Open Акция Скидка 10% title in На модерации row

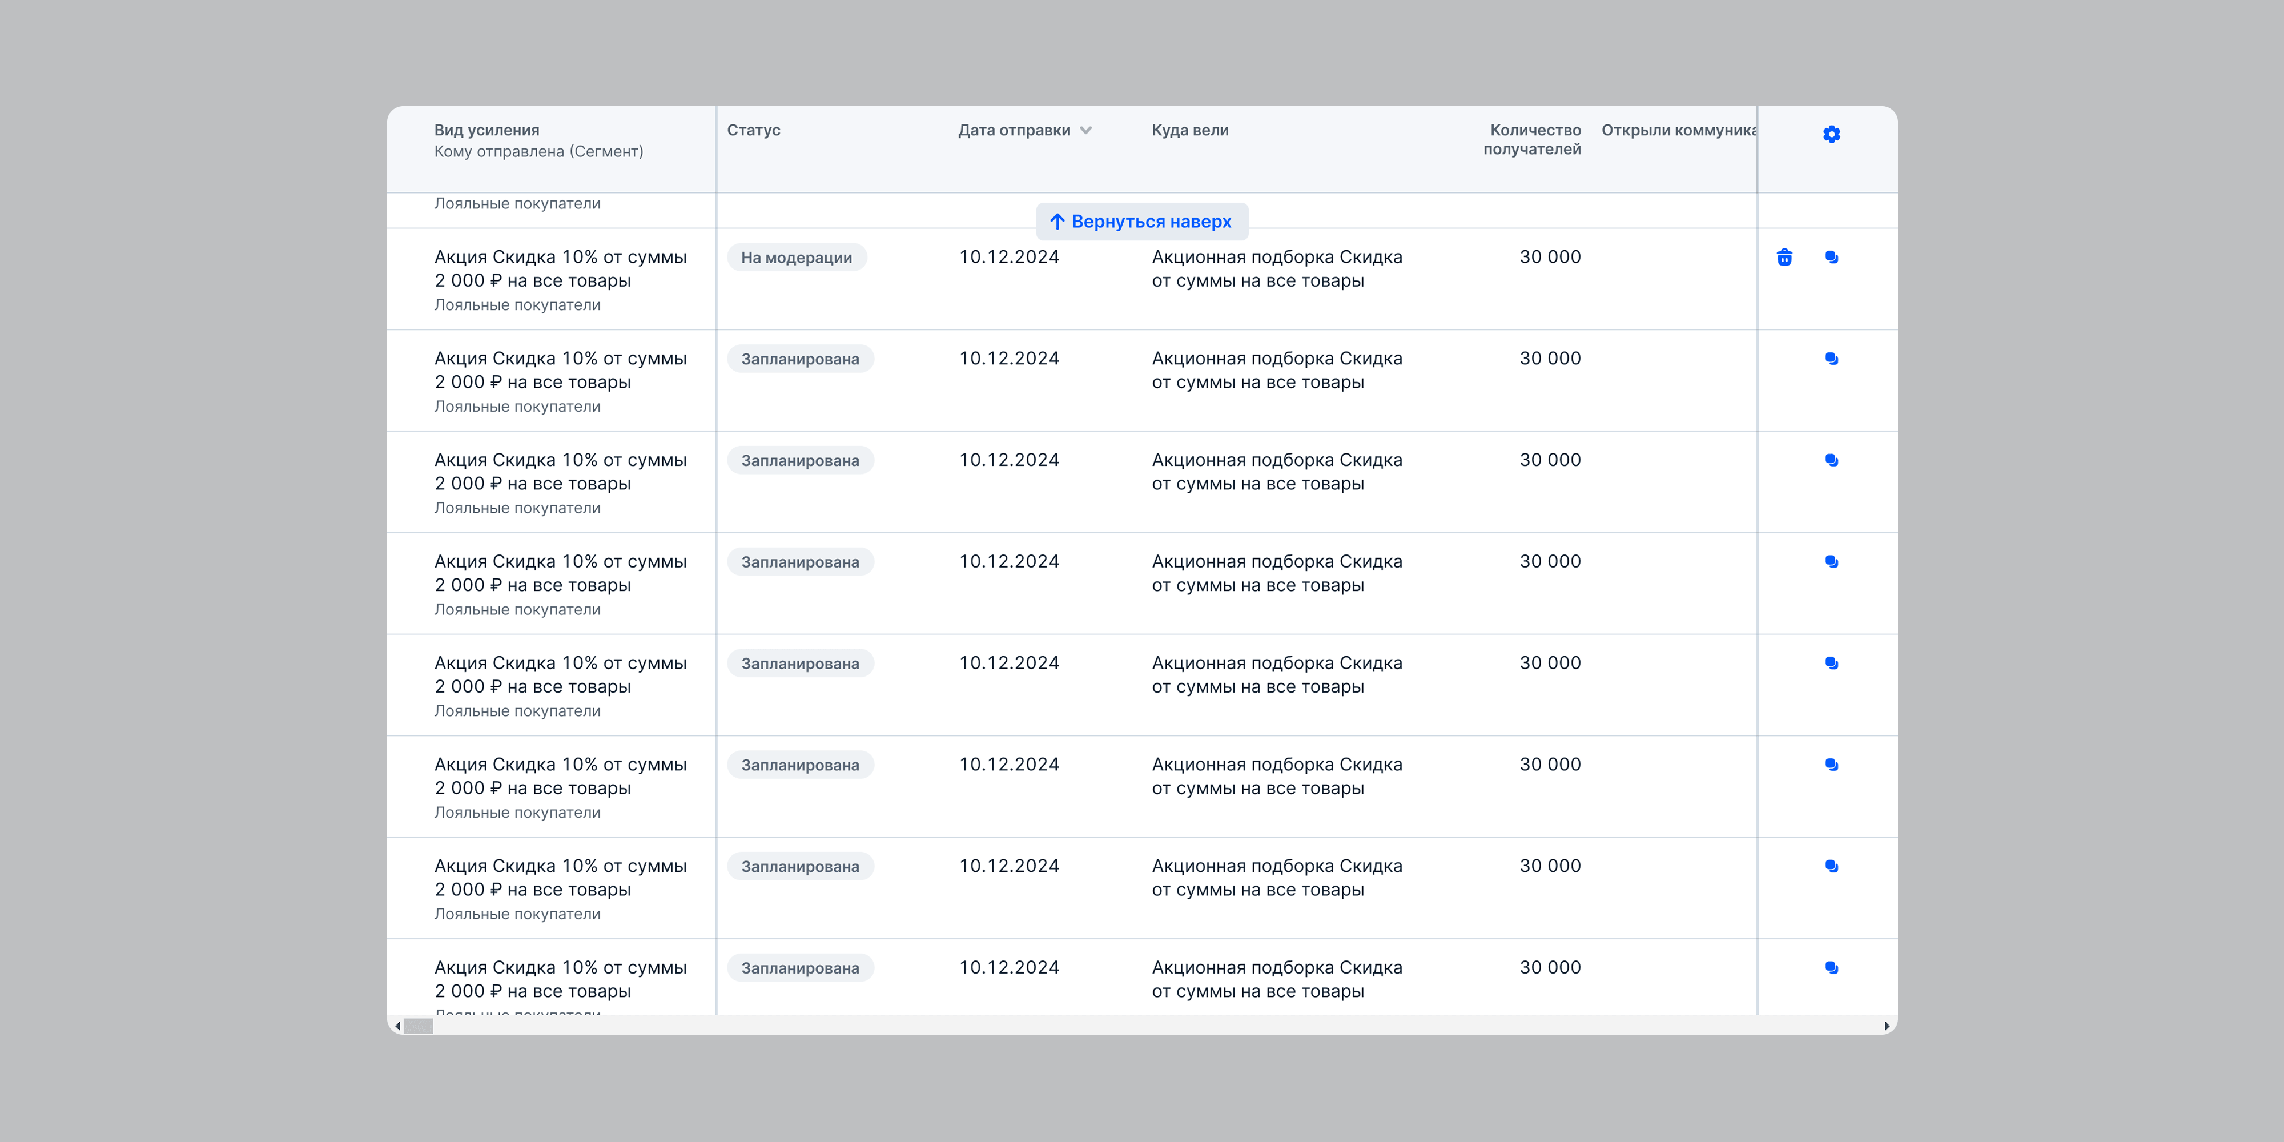560,268
